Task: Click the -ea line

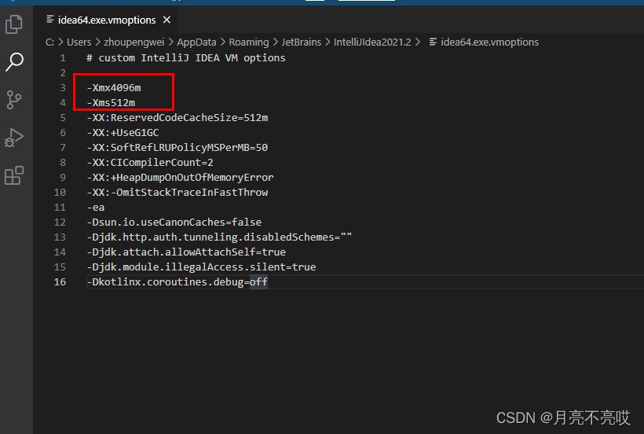Action: (x=96, y=207)
